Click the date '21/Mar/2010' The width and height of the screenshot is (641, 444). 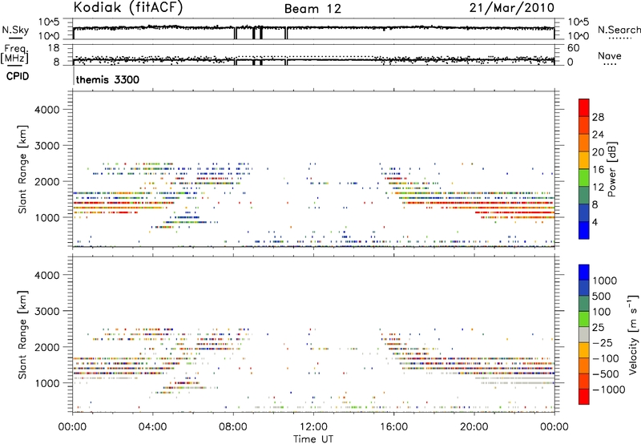[512, 7]
